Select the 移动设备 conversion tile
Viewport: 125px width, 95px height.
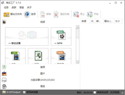coord(27,37)
